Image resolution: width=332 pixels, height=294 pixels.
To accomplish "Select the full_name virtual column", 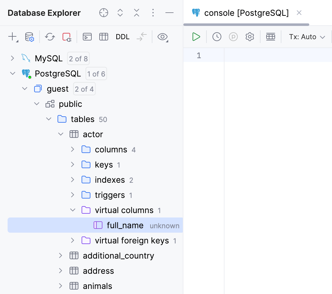I will (125, 225).
